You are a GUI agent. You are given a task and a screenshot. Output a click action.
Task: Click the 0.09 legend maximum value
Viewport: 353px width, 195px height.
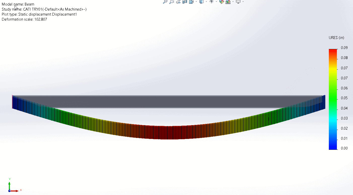click(x=344, y=48)
